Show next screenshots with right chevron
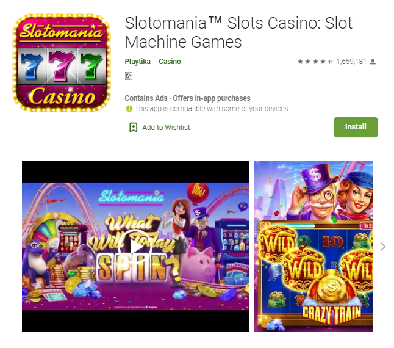Image resolution: width=394 pixels, height=348 pixels. pyautogui.click(x=382, y=247)
